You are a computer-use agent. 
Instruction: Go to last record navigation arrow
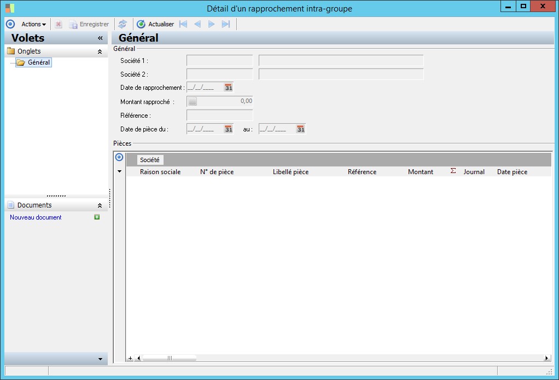pos(226,24)
